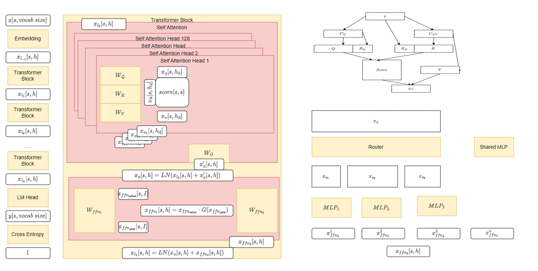Screen dimensions: 538x271
Task: Click the x_{o3} box below Router
Action: pyautogui.click(x=423, y=177)
